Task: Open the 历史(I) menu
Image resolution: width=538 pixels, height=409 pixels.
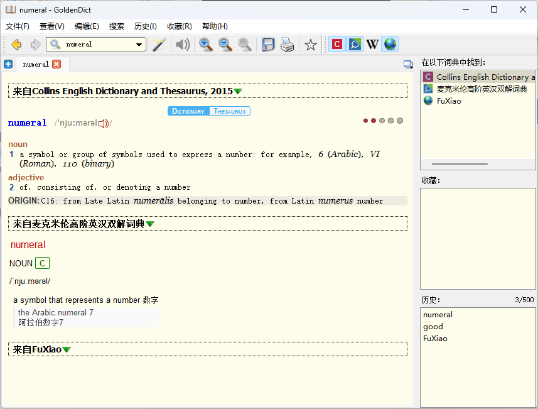Action: [x=146, y=26]
